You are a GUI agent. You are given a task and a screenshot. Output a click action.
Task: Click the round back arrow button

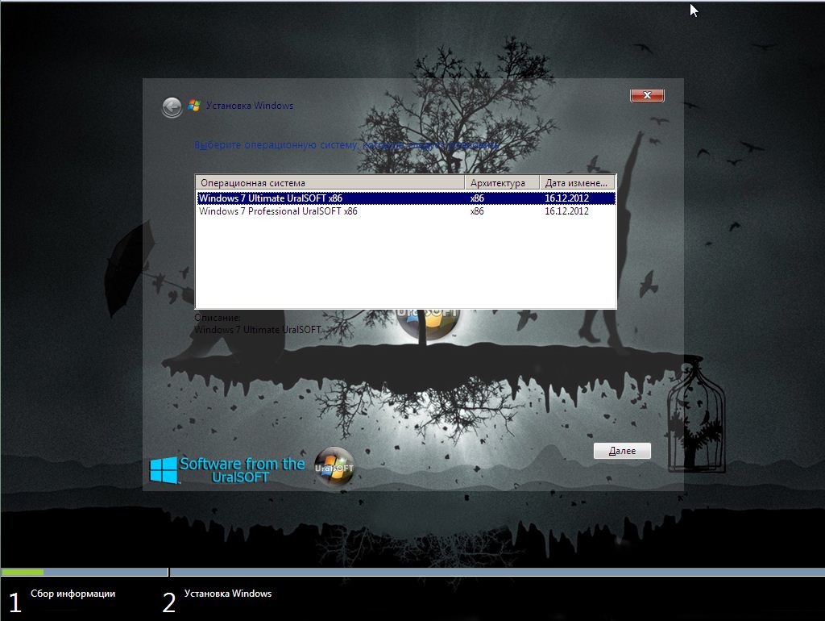[172, 107]
